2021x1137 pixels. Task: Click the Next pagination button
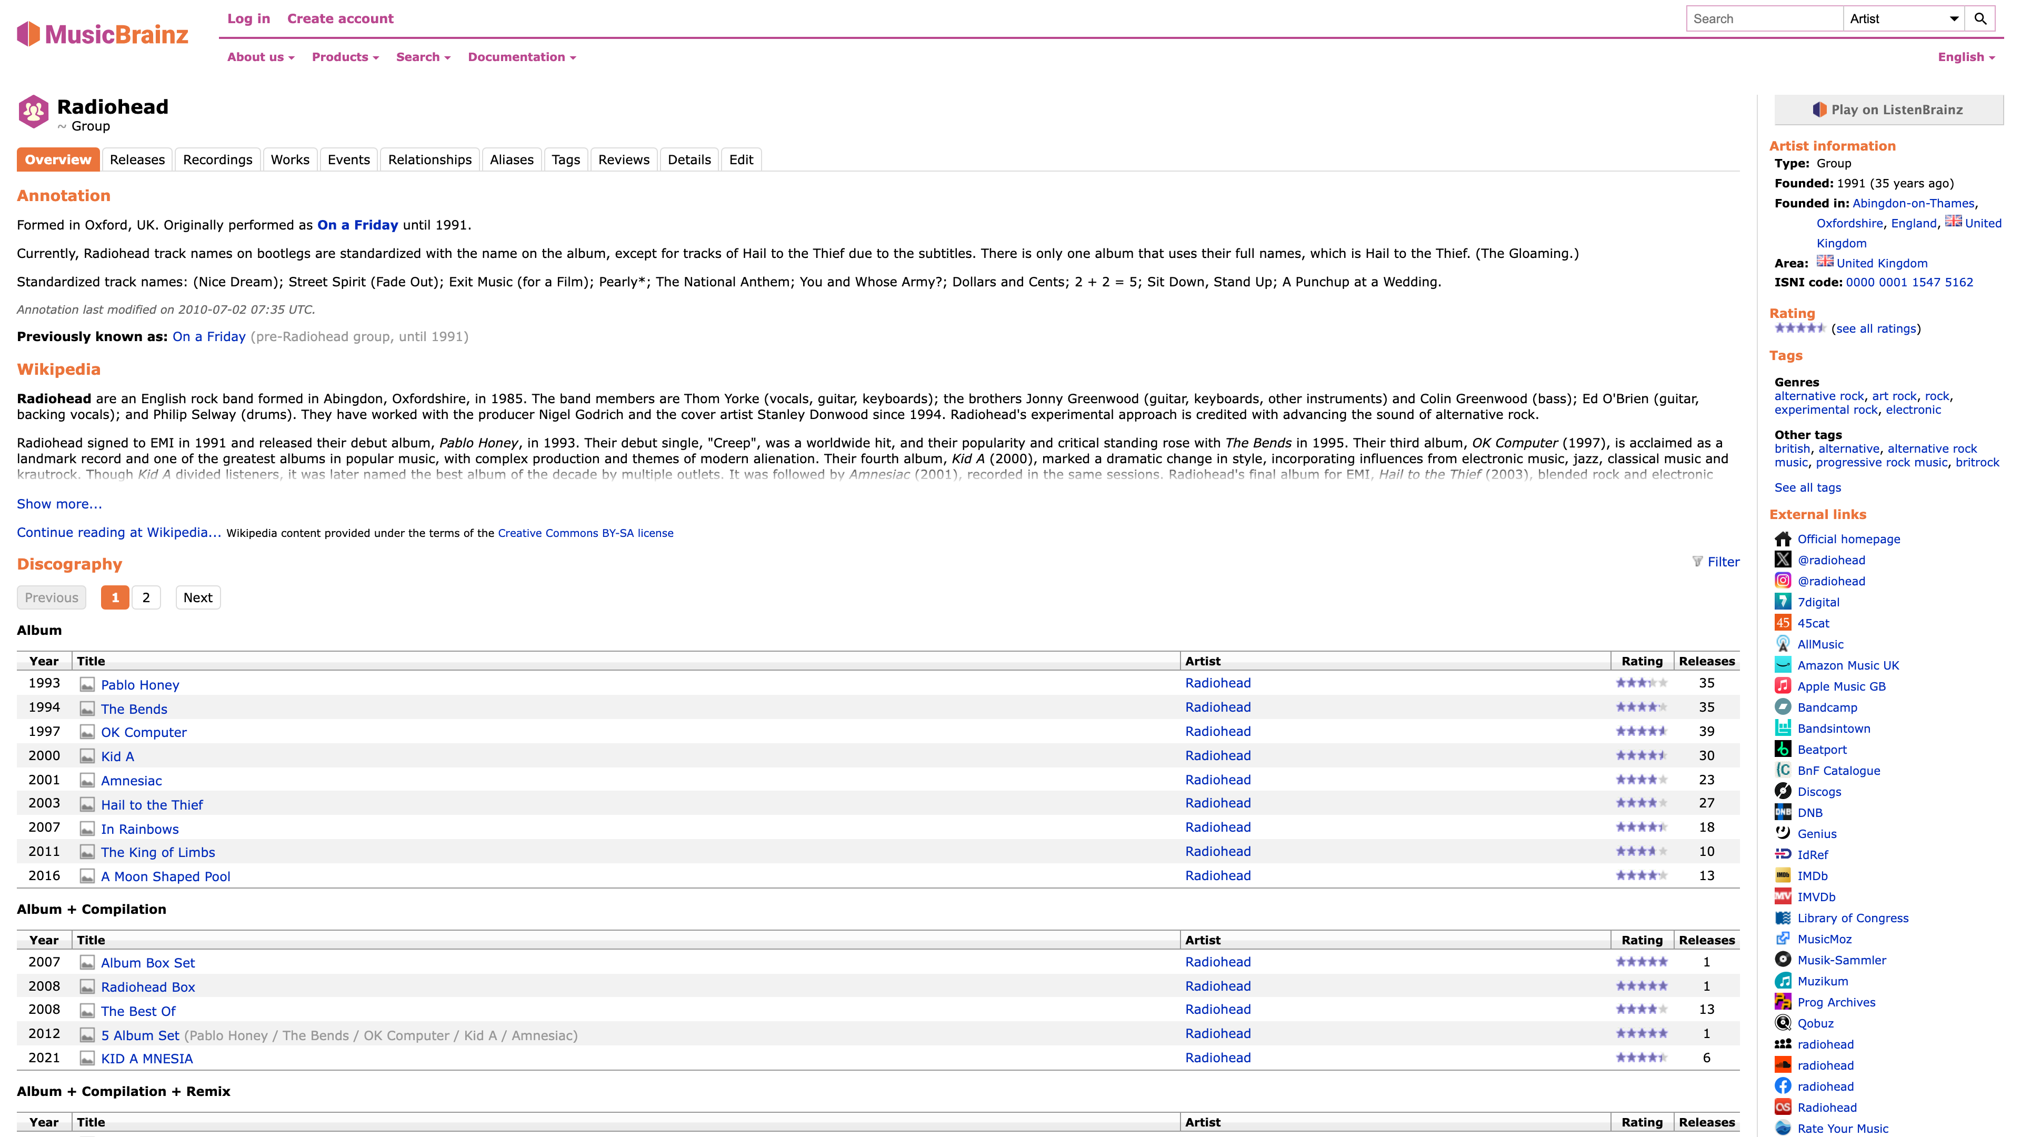(198, 598)
